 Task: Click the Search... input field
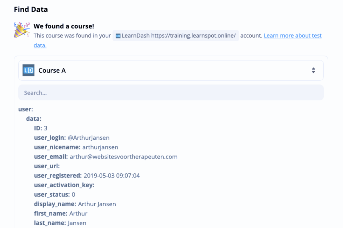point(171,93)
